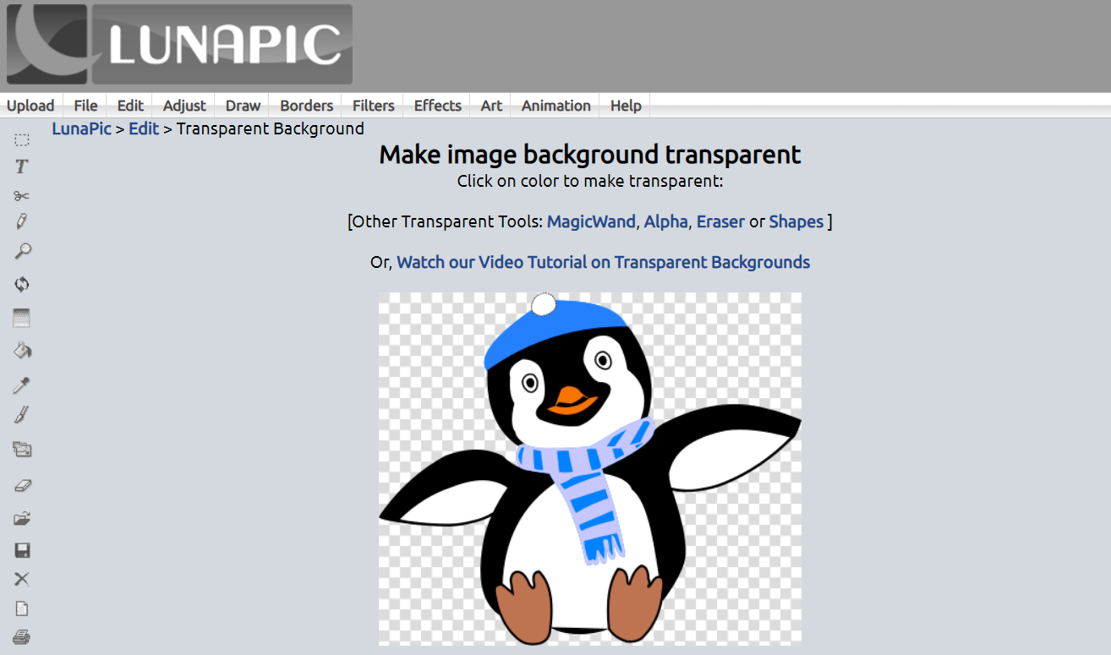Open the Edit menu
The height and width of the screenshot is (655, 1111).
[x=130, y=106]
